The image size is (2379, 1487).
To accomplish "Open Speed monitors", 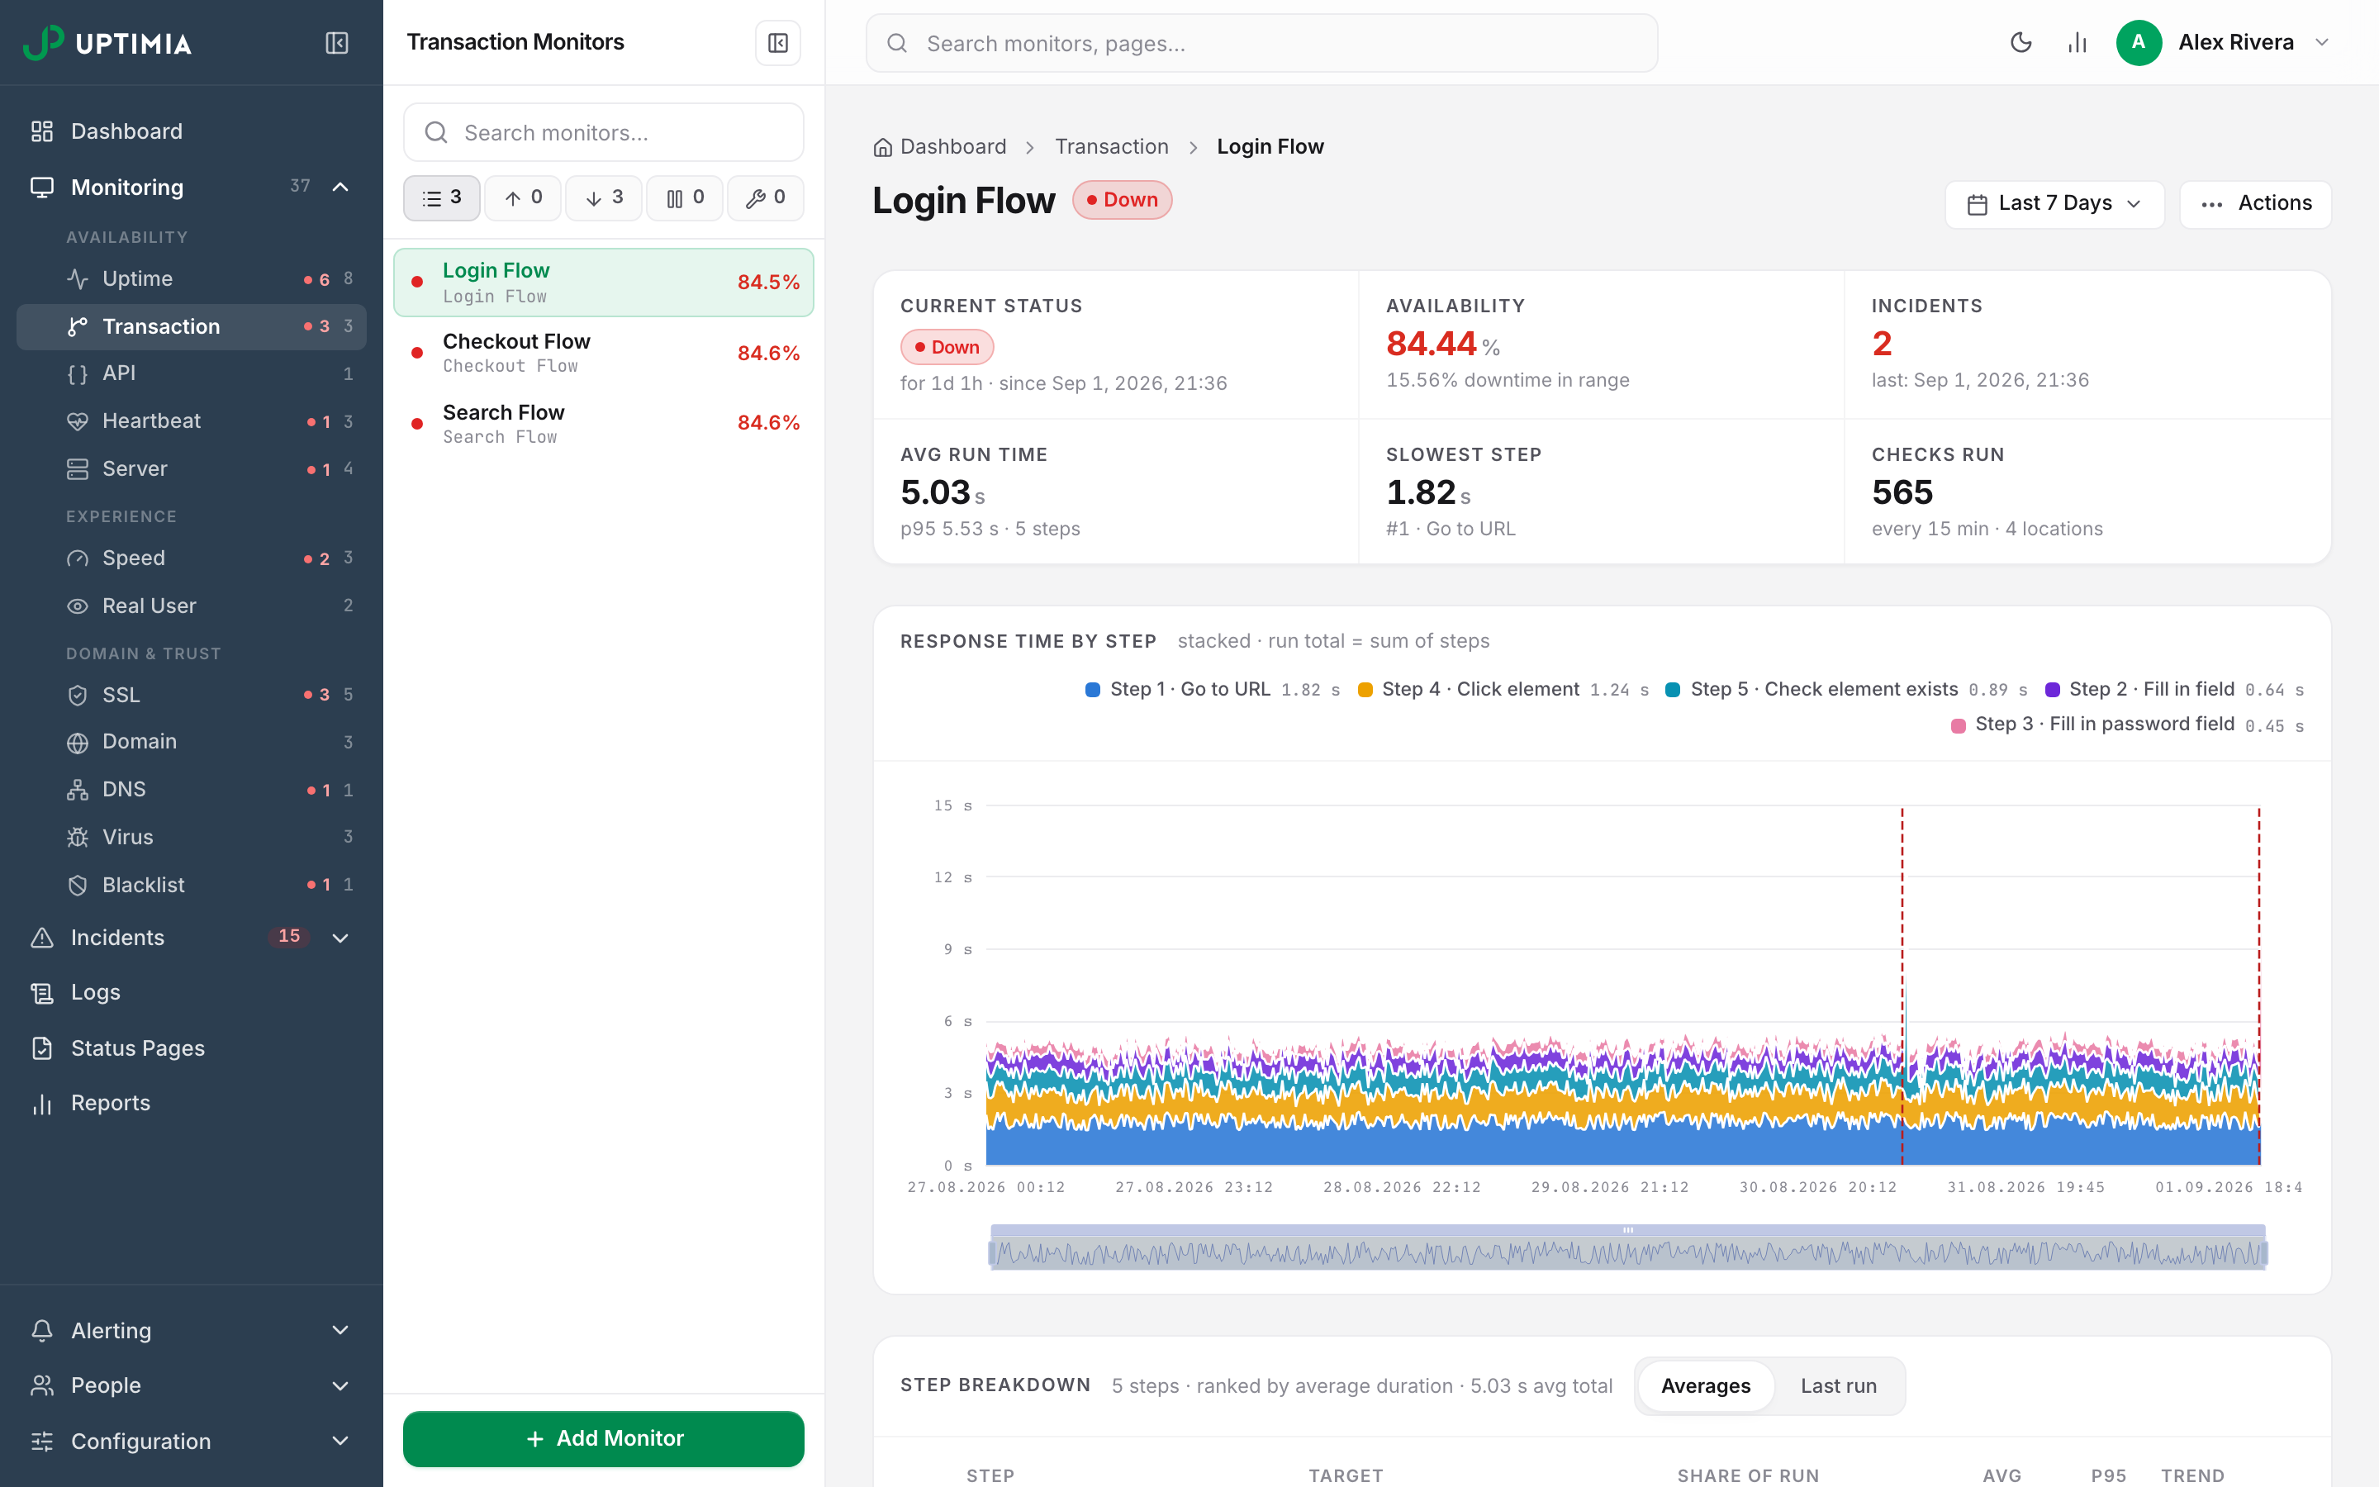I will pos(192,558).
